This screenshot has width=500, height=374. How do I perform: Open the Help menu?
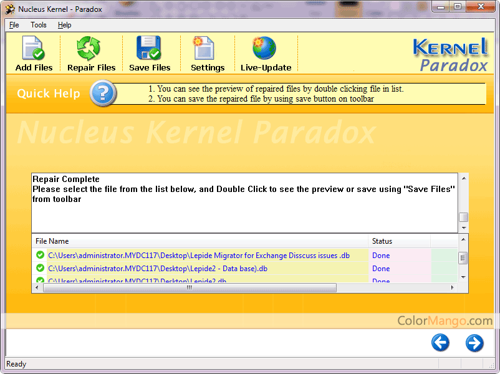[x=64, y=25]
